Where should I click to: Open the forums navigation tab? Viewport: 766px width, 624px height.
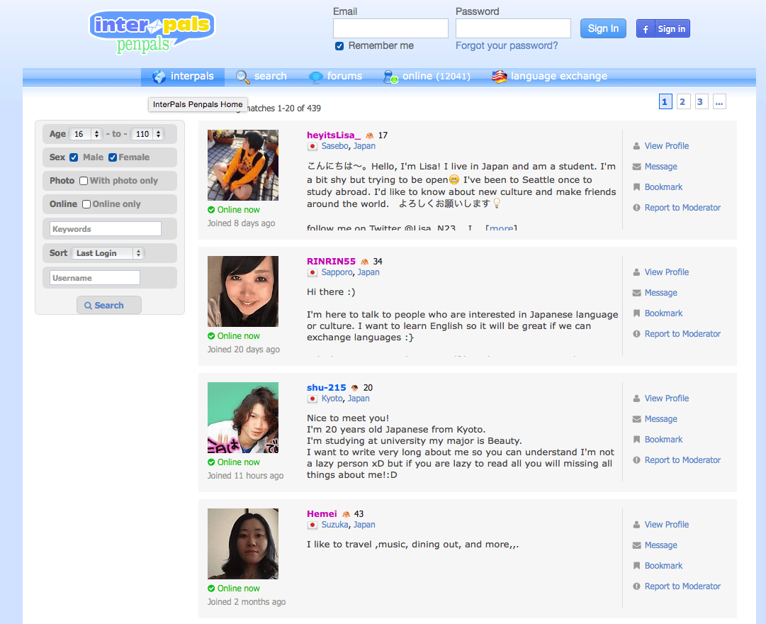pyautogui.click(x=336, y=77)
